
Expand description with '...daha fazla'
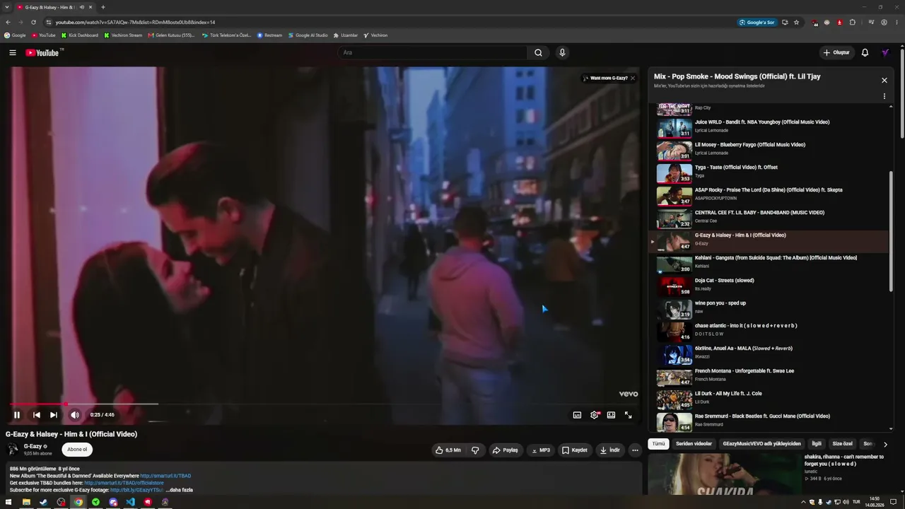point(179,490)
